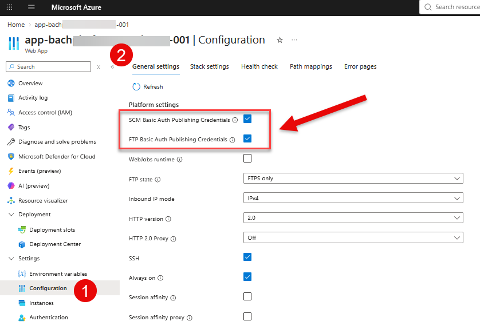
Task: Uncheck FTP Basic Auth Publishing Credentials
Action: (x=247, y=138)
